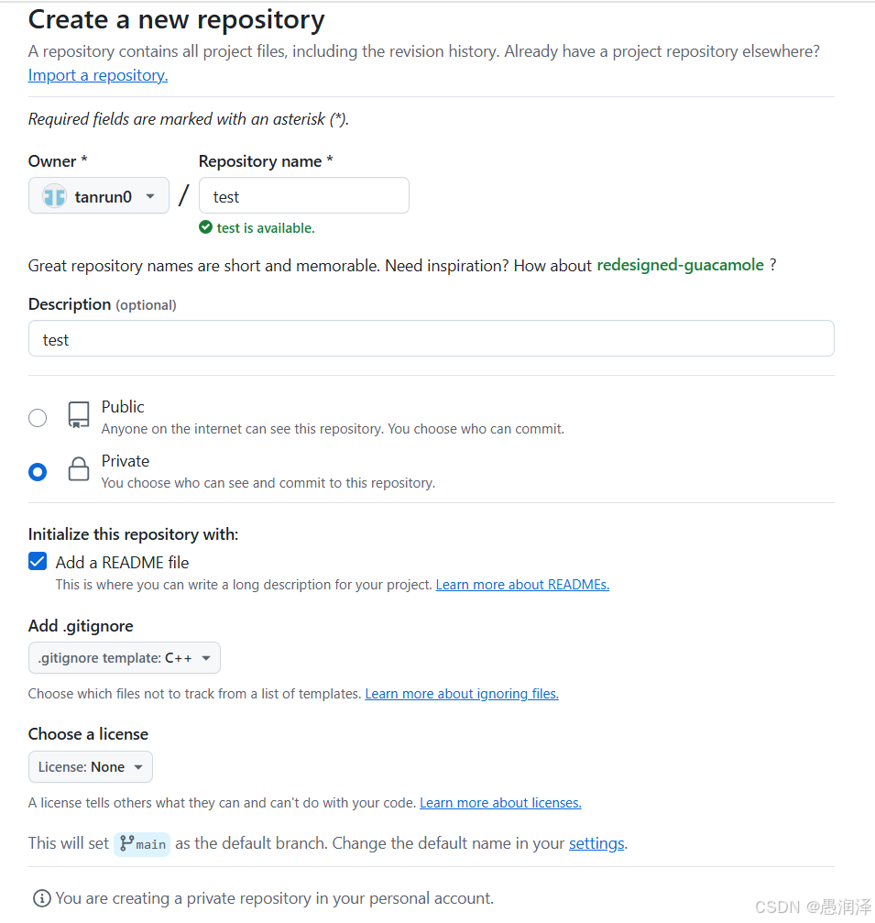
Task: Open Learn more about ignoring files link
Action: [x=462, y=694]
